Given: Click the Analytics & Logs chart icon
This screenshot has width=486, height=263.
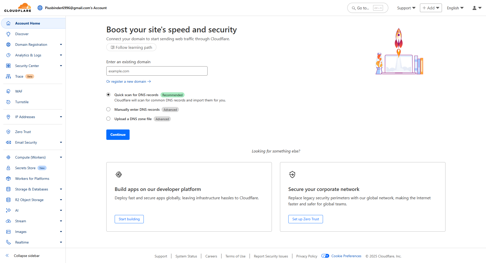Looking at the screenshot, I should pos(8,55).
